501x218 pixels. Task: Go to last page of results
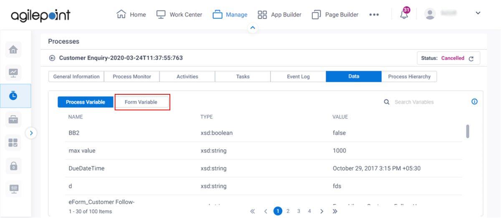pyautogui.click(x=335, y=211)
